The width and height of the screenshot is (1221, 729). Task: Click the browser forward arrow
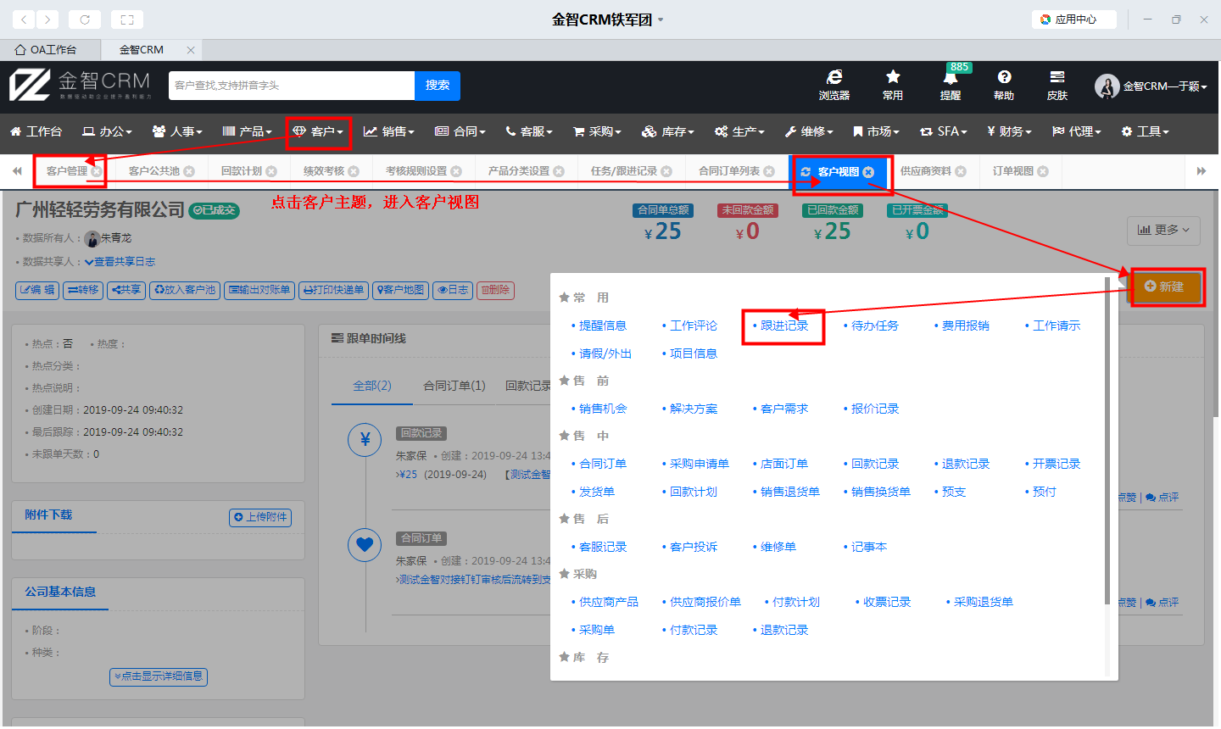coord(47,19)
